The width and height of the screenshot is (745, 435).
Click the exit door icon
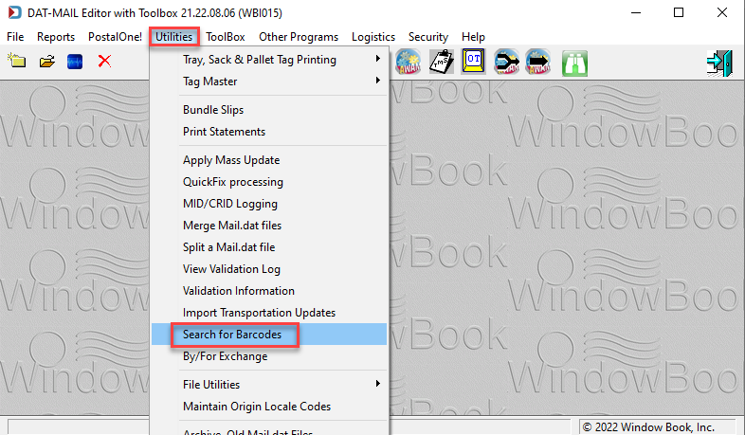coord(719,63)
